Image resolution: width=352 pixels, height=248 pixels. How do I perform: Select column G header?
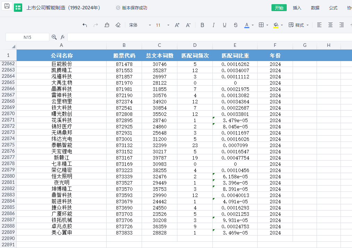tap(305, 45)
